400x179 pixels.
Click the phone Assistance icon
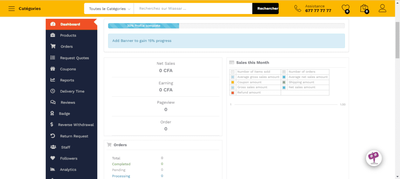(298, 9)
